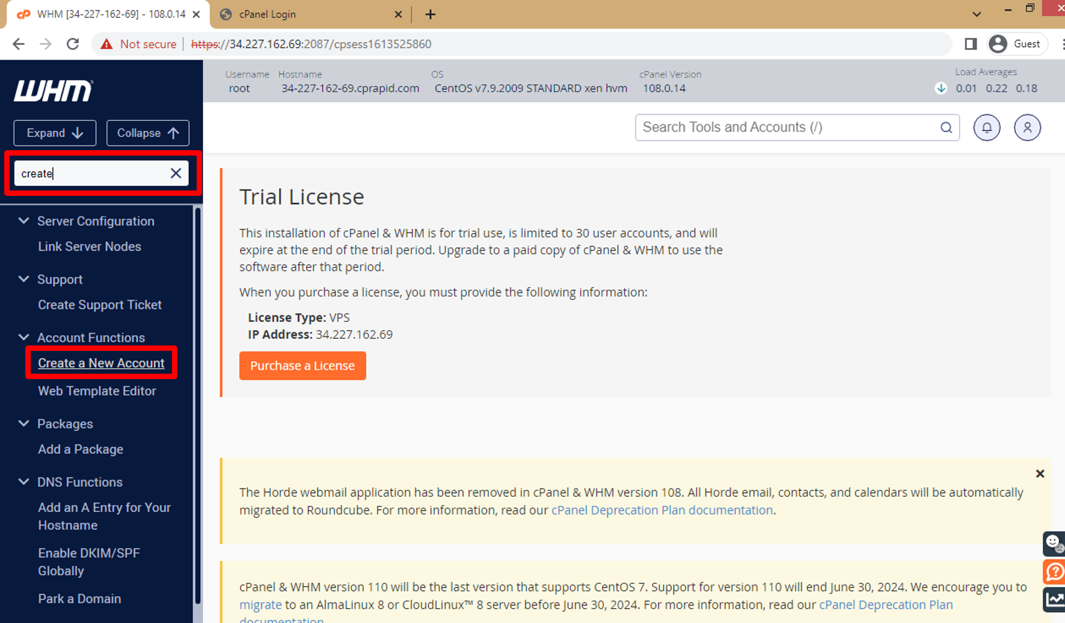The height and width of the screenshot is (623, 1065).
Task: Go back with browser back arrow
Action: click(x=19, y=44)
